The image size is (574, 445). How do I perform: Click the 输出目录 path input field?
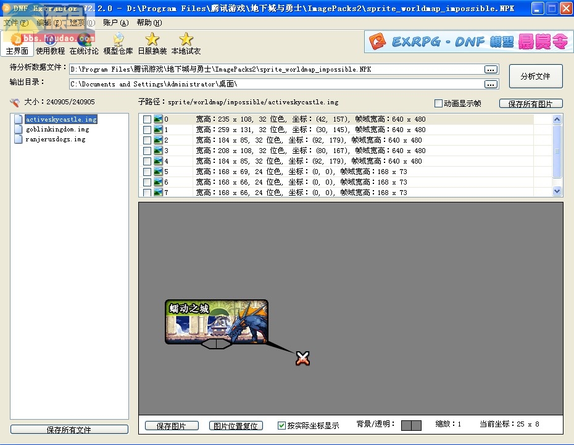pos(277,84)
